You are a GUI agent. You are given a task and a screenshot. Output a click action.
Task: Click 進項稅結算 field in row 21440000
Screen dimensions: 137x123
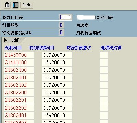104,63
